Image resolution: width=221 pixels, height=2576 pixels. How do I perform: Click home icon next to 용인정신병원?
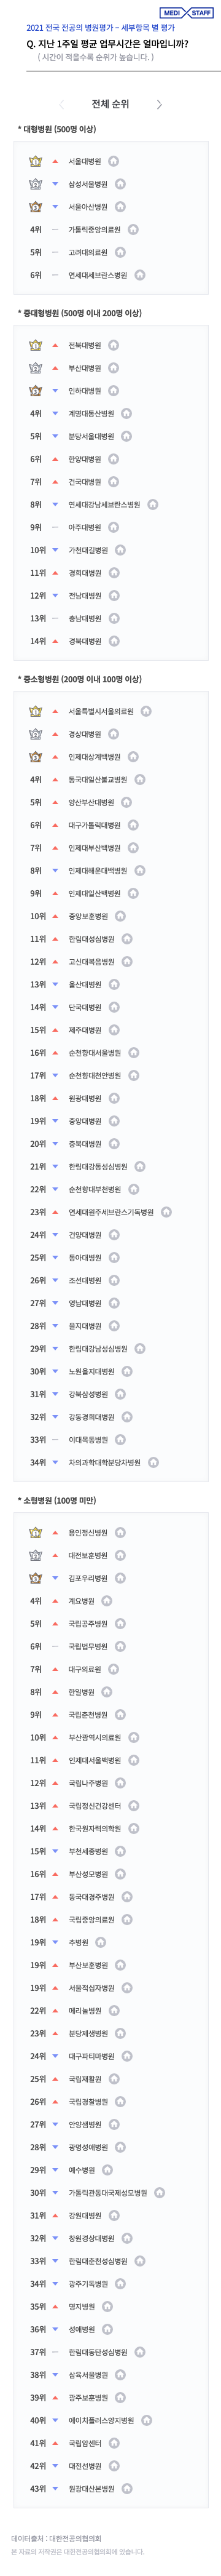[120, 1532]
